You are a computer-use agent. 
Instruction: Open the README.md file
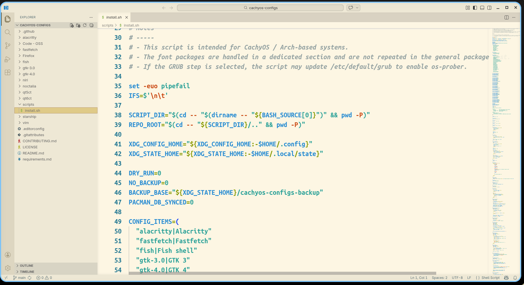pos(56,153)
